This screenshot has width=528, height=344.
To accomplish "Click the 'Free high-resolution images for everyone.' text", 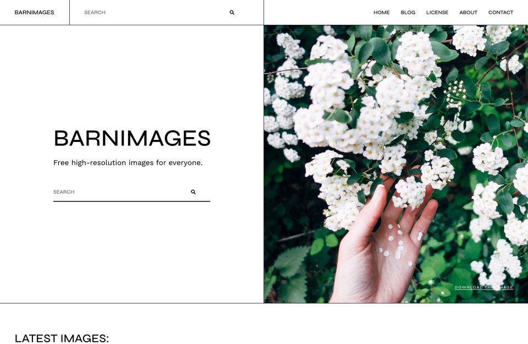I will click(x=128, y=162).
